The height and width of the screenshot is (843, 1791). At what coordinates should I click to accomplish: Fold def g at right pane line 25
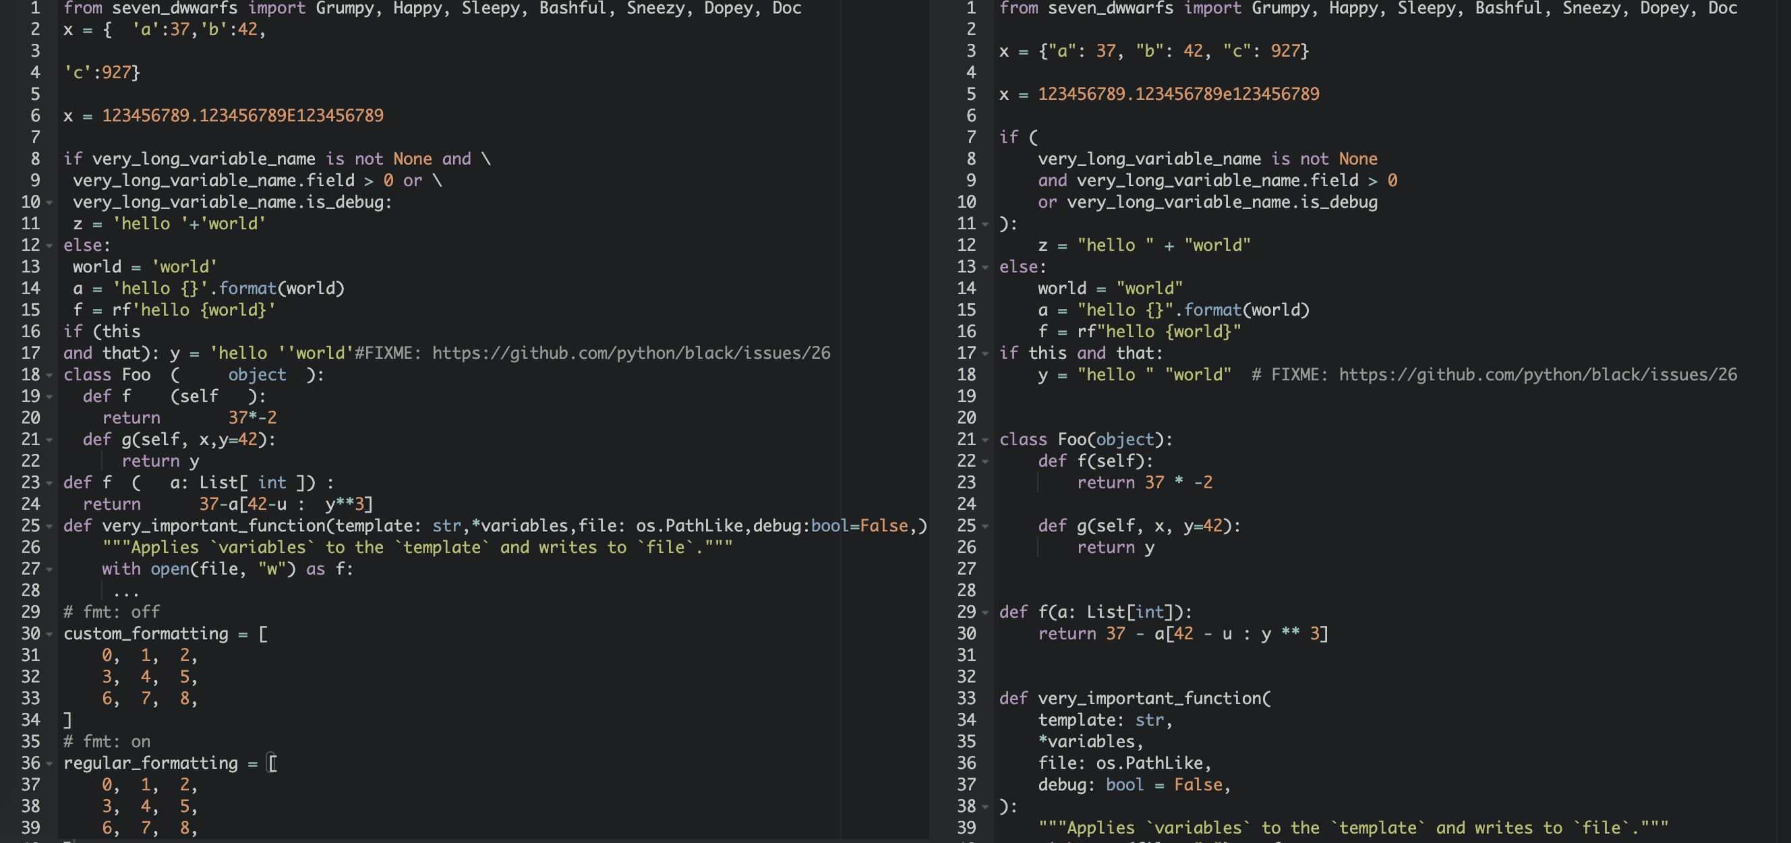pos(985,526)
